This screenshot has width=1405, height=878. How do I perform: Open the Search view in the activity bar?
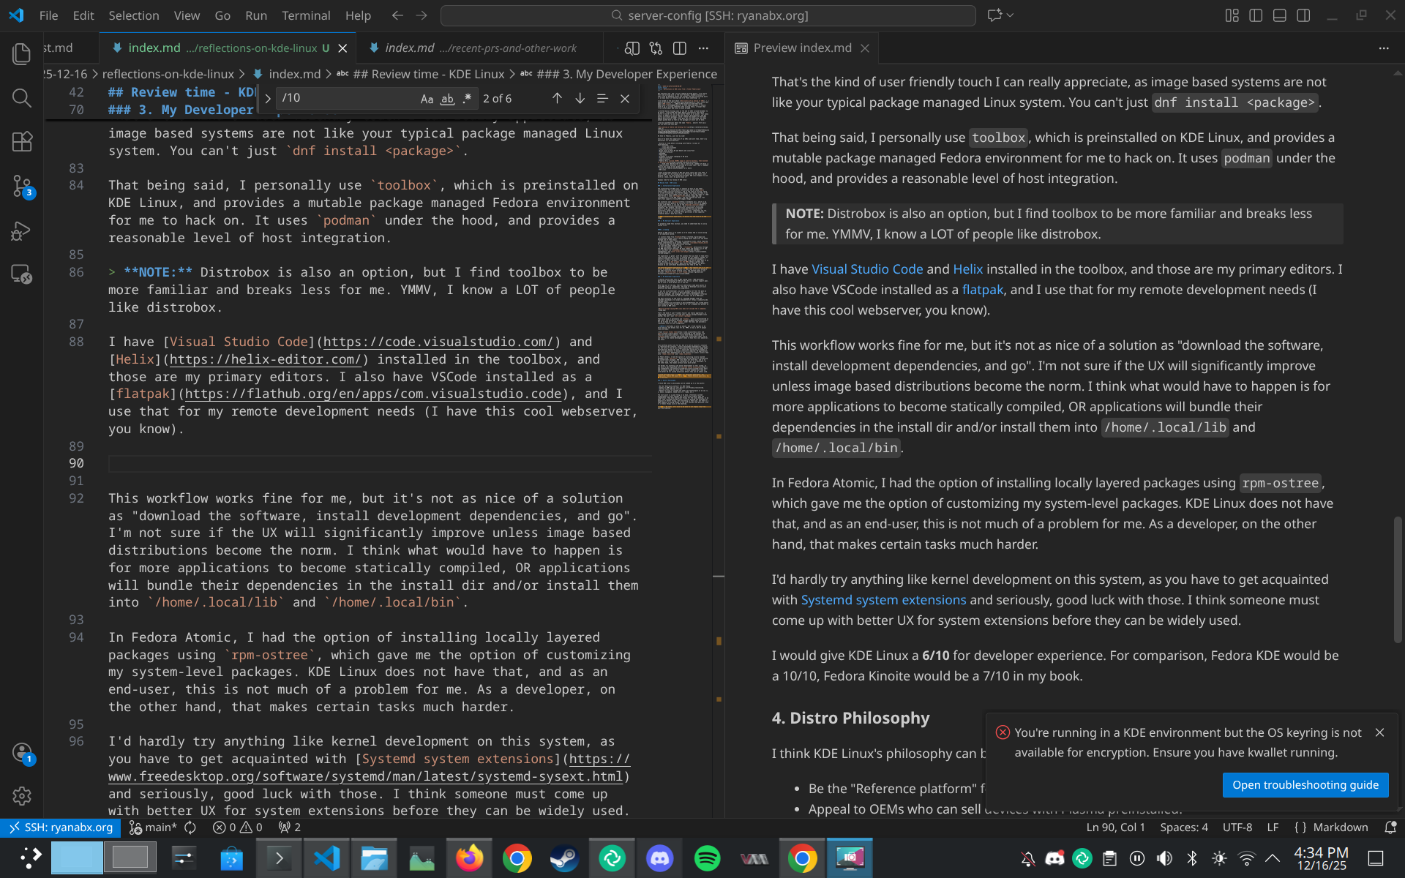(x=22, y=98)
